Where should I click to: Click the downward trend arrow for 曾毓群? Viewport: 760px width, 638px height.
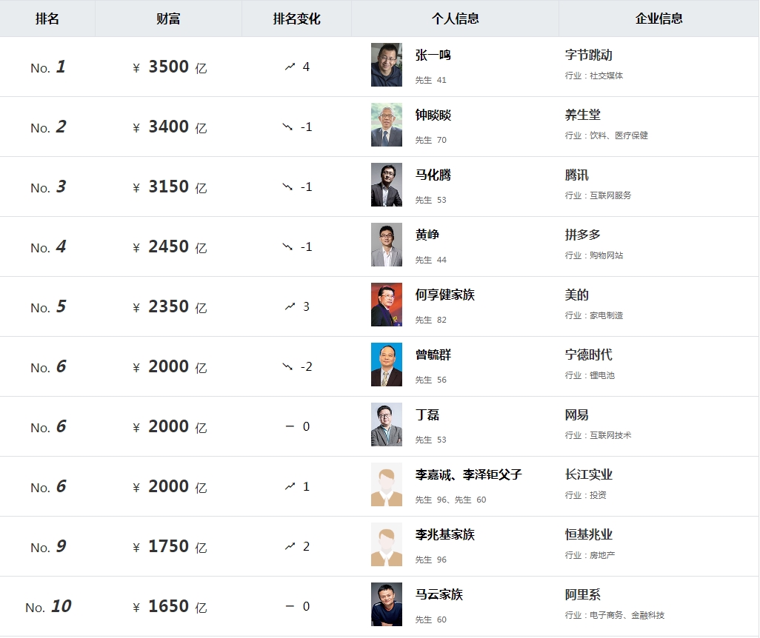[x=288, y=366]
